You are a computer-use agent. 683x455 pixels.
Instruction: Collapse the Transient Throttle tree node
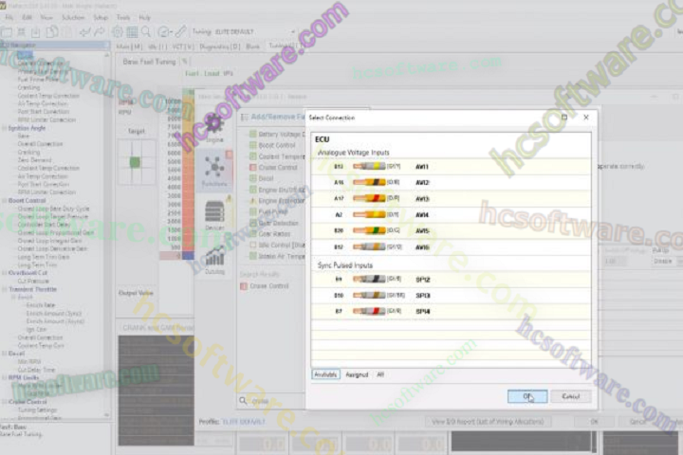(x=5, y=289)
